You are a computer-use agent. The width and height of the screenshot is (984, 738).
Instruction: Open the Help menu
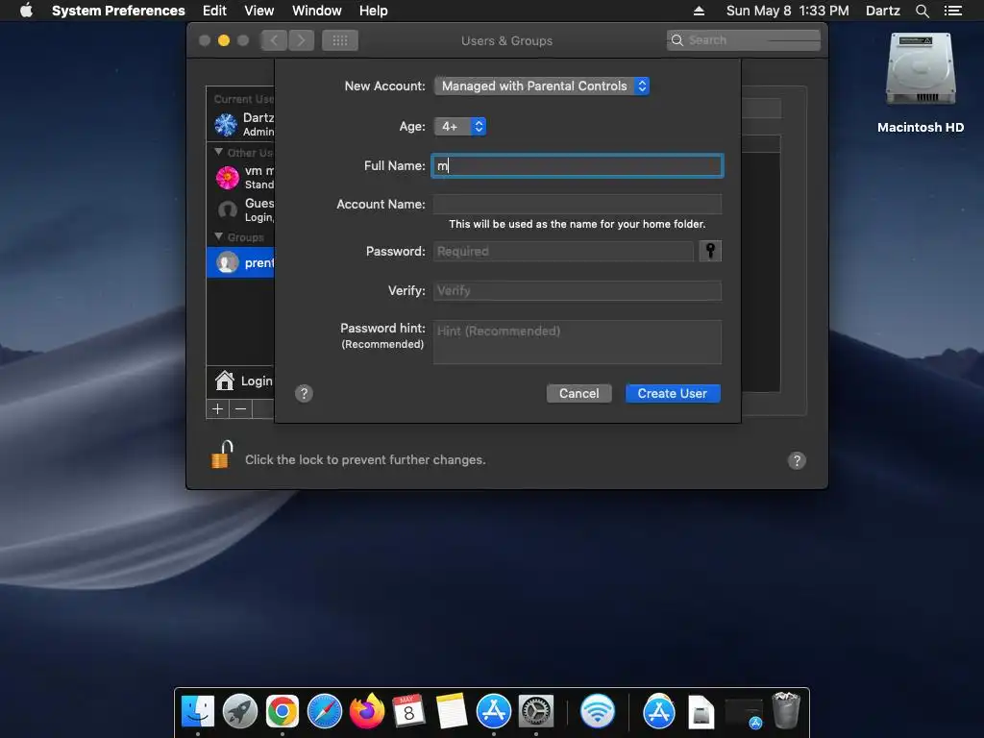374,11
